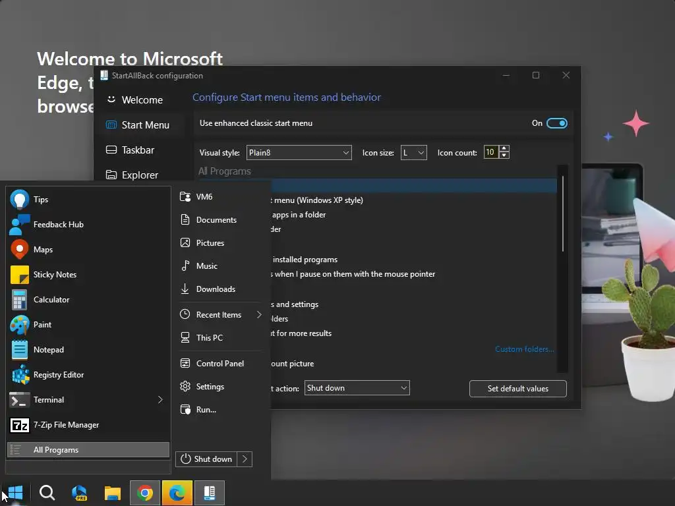The width and height of the screenshot is (675, 506).
Task: Open the Calculator app
Action: (88, 300)
